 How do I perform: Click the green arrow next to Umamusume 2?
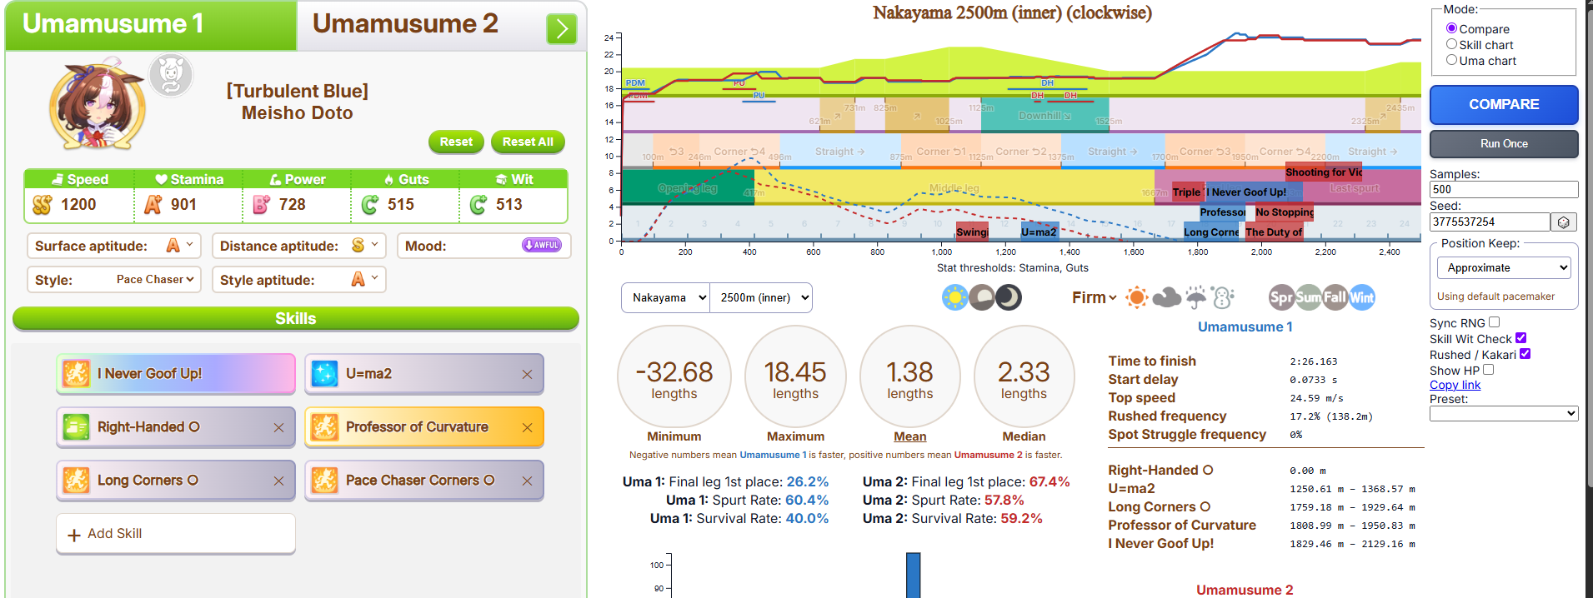pyautogui.click(x=562, y=29)
